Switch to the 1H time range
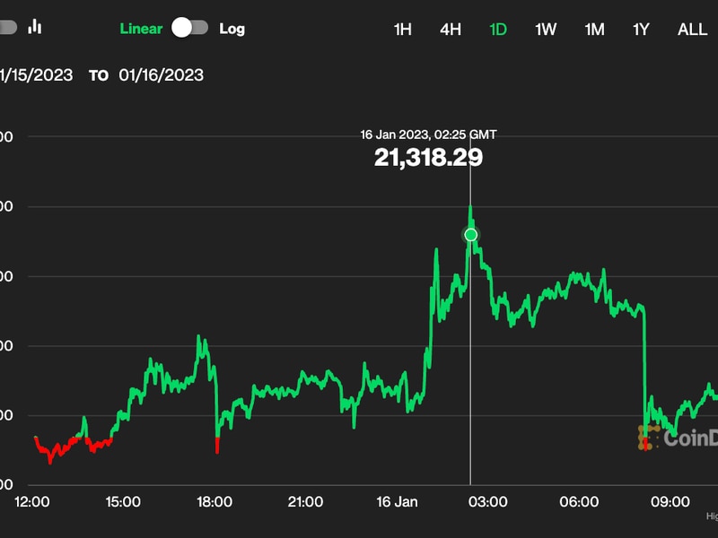Viewport: 718px width, 538px height. tap(402, 29)
